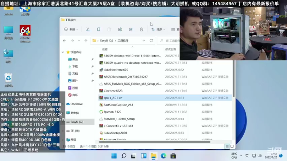Open the 网络 desktop icon
This screenshot has height=161, width=287.
[8, 56]
